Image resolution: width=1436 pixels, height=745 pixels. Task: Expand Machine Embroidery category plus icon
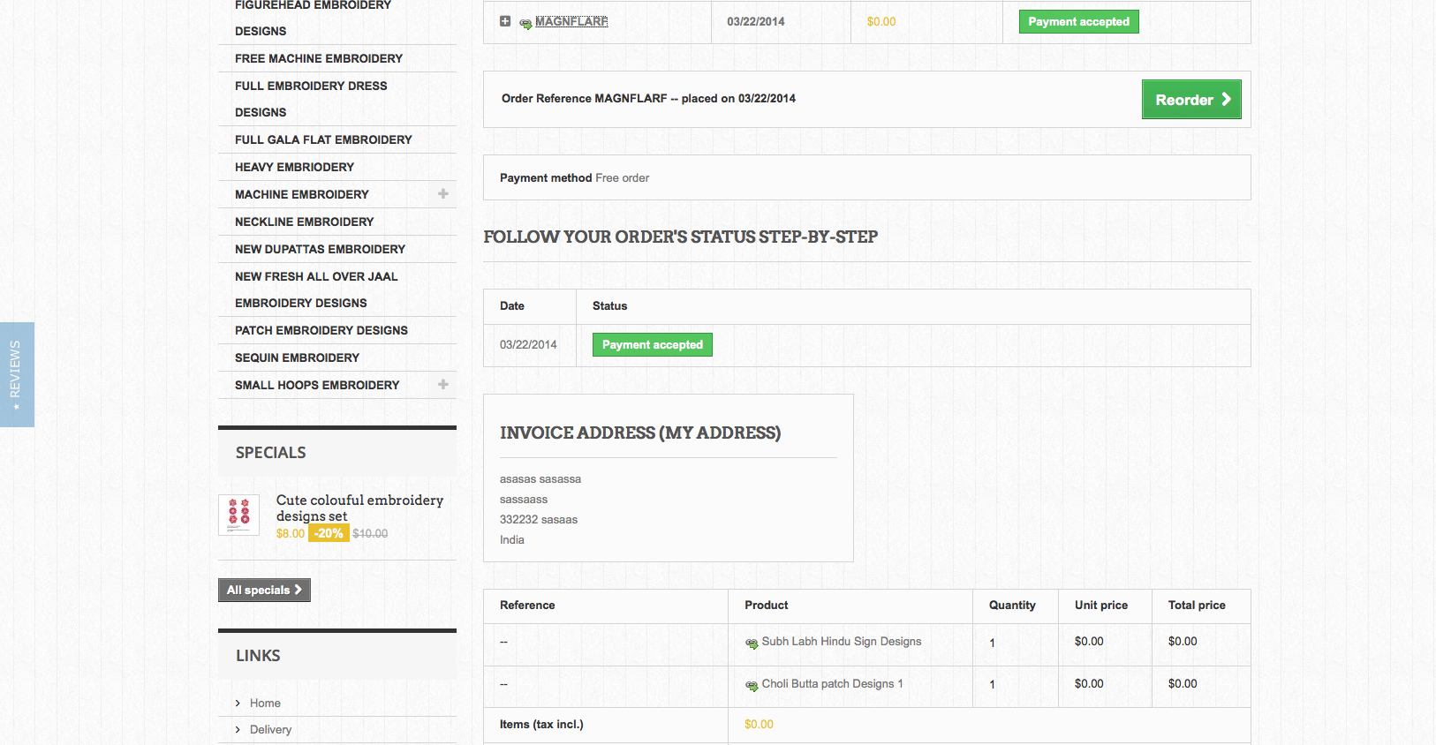(x=443, y=194)
